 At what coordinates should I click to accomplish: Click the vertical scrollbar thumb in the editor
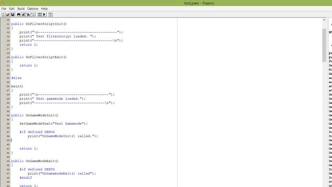coord(324,45)
